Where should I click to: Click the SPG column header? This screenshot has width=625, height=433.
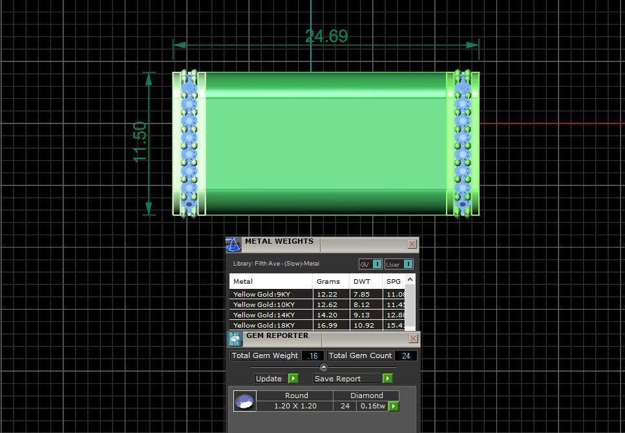pyautogui.click(x=394, y=281)
